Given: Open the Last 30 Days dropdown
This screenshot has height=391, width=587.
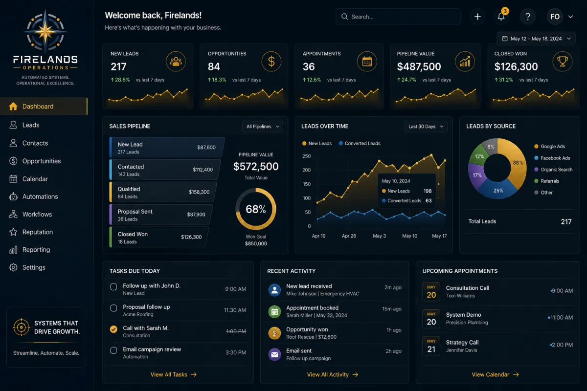Looking at the screenshot, I should pyautogui.click(x=426, y=127).
